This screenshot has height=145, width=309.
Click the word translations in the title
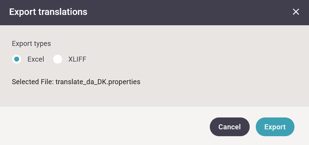(x=63, y=12)
